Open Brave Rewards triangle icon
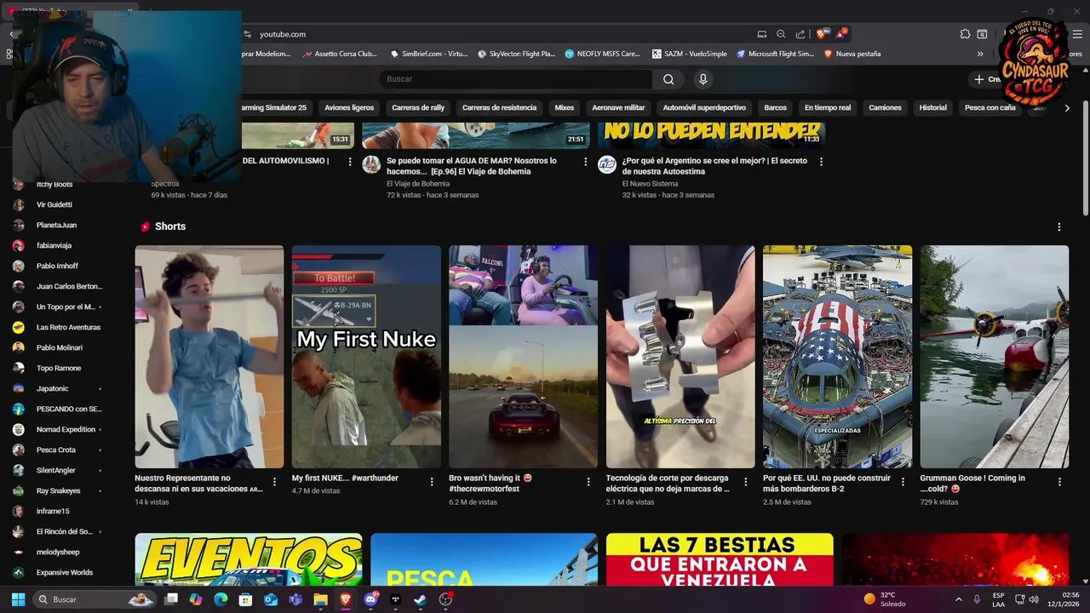 841,34
